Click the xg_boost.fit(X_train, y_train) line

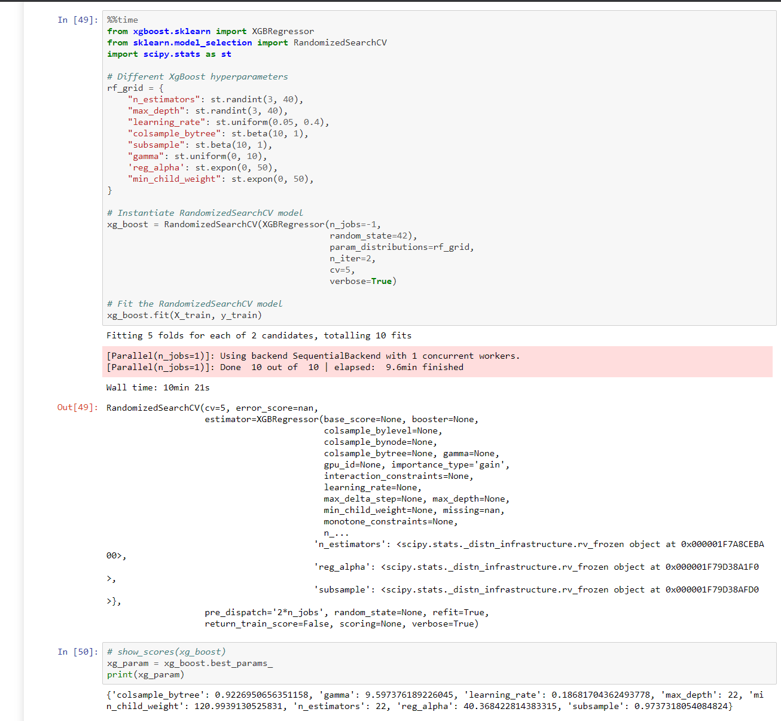point(185,315)
